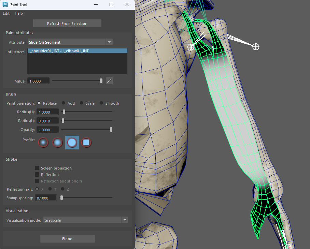The height and width of the screenshot is (249, 310).
Task: Pick the solid round brush profile
Action: (72, 143)
